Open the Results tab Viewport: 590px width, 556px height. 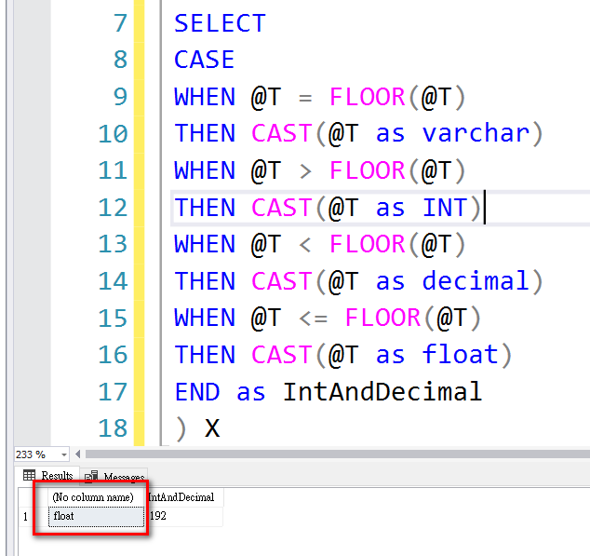(x=47, y=475)
